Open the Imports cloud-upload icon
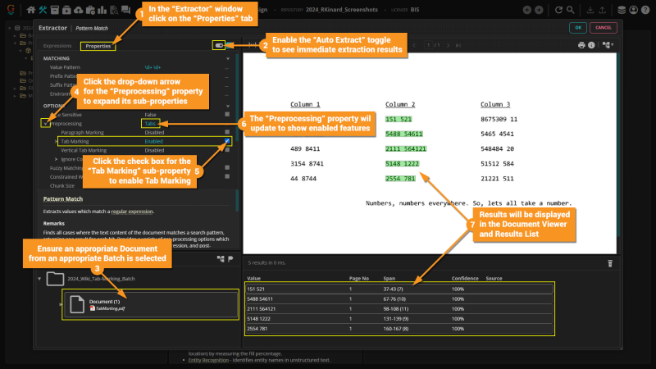 point(78,10)
